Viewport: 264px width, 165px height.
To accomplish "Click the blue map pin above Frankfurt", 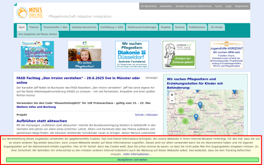I will coord(196,117).
